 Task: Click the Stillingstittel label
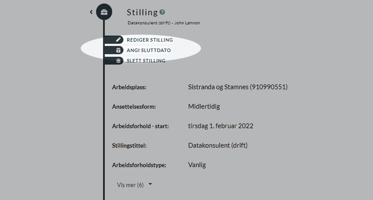129,145
